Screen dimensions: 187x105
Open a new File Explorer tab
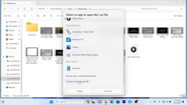38,3
